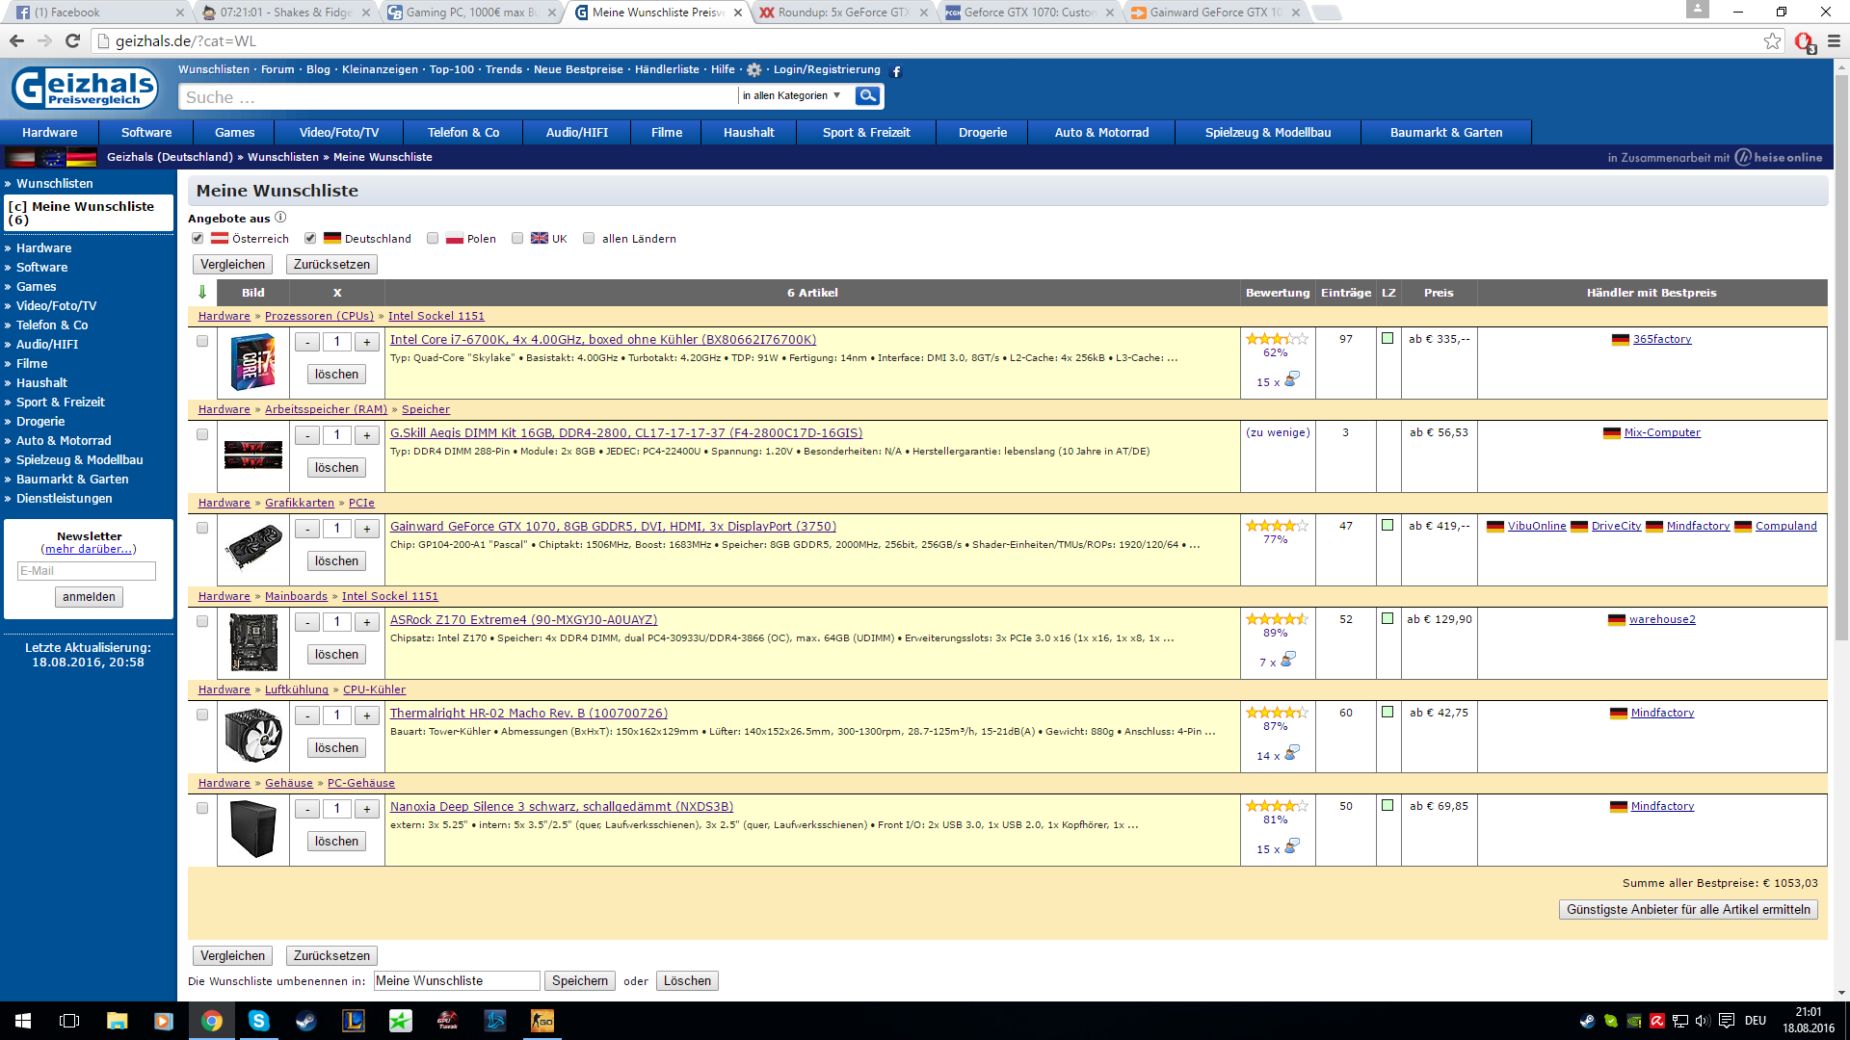This screenshot has width=1850, height=1040.
Task: Decrease quantity of ASRock Z170 Extreme4
Action: (x=307, y=622)
